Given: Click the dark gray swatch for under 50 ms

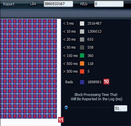Looking at the screenshot, I should (82, 48).
